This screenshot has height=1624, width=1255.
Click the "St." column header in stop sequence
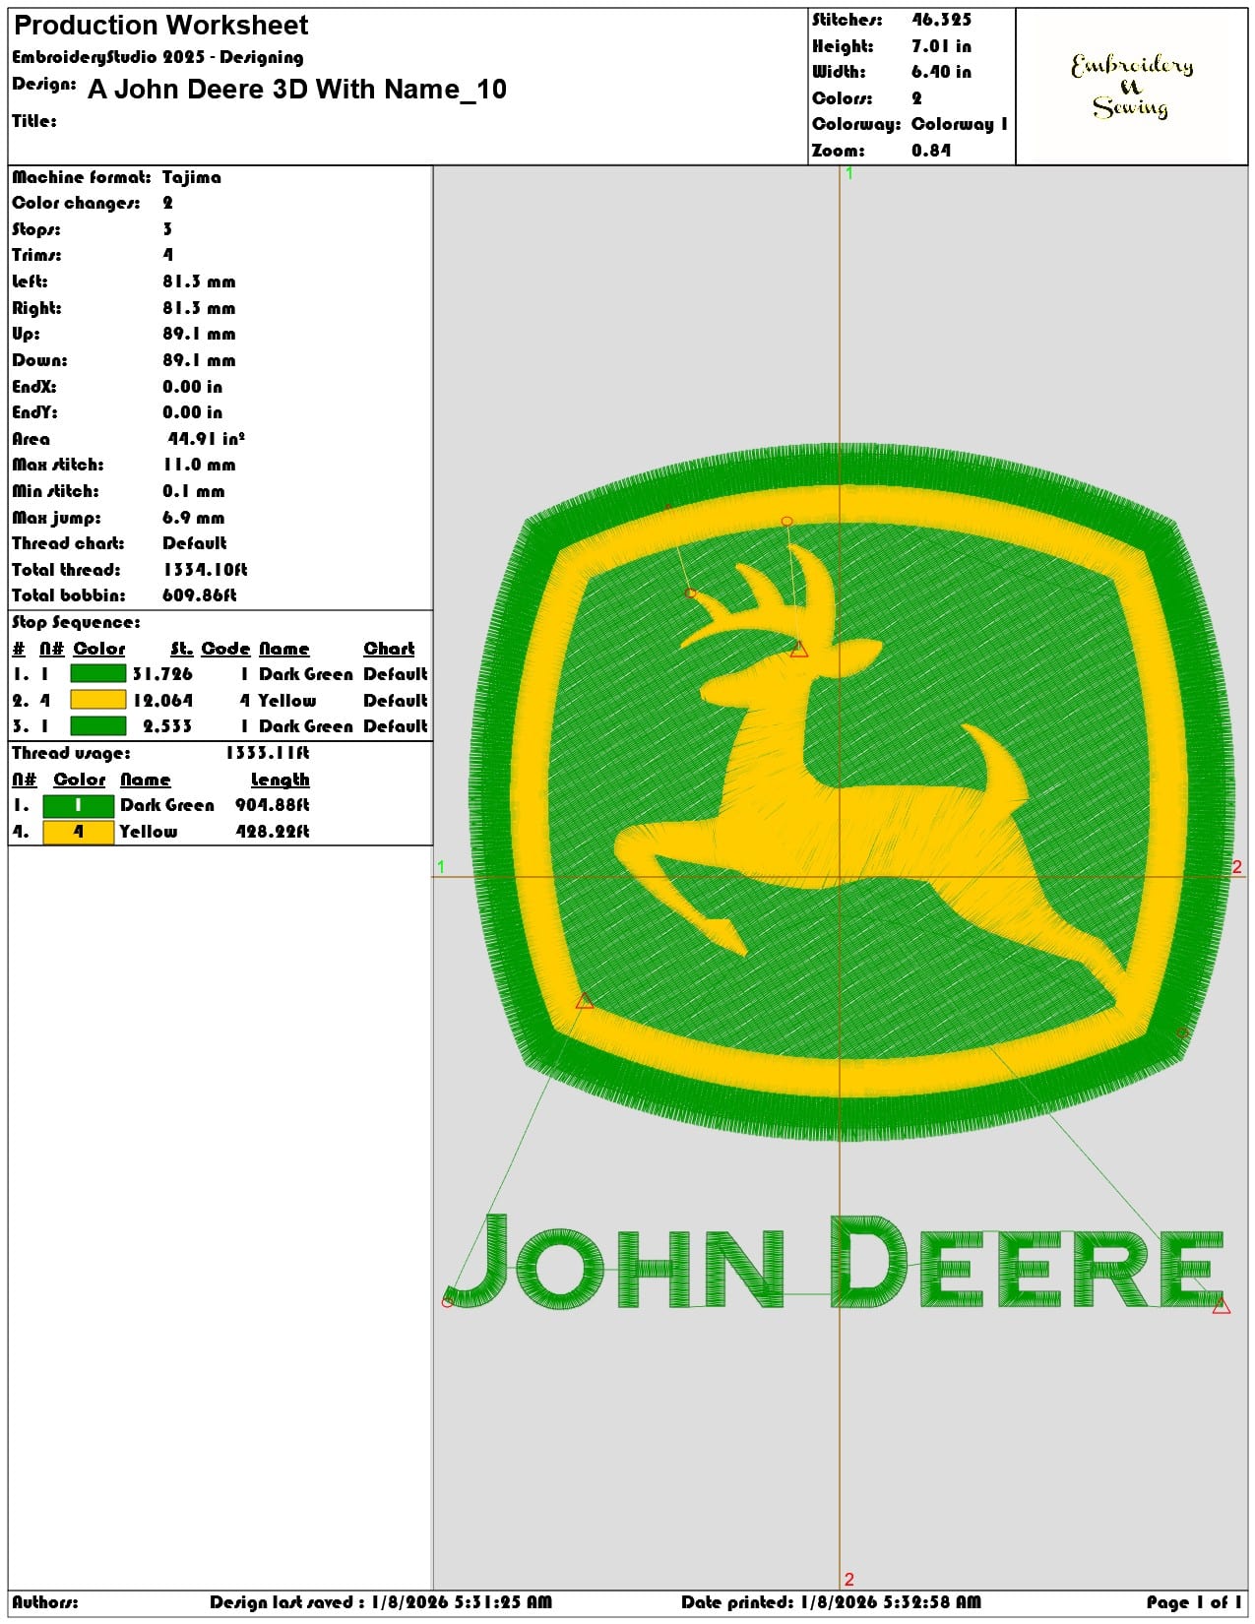[181, 649]
